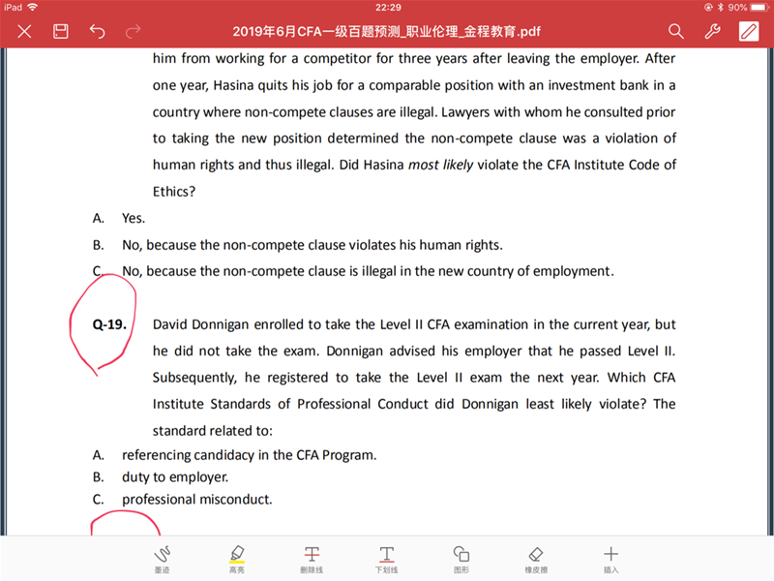
Task: Tap the word "Ethics?"
Action: coord(174,192)
